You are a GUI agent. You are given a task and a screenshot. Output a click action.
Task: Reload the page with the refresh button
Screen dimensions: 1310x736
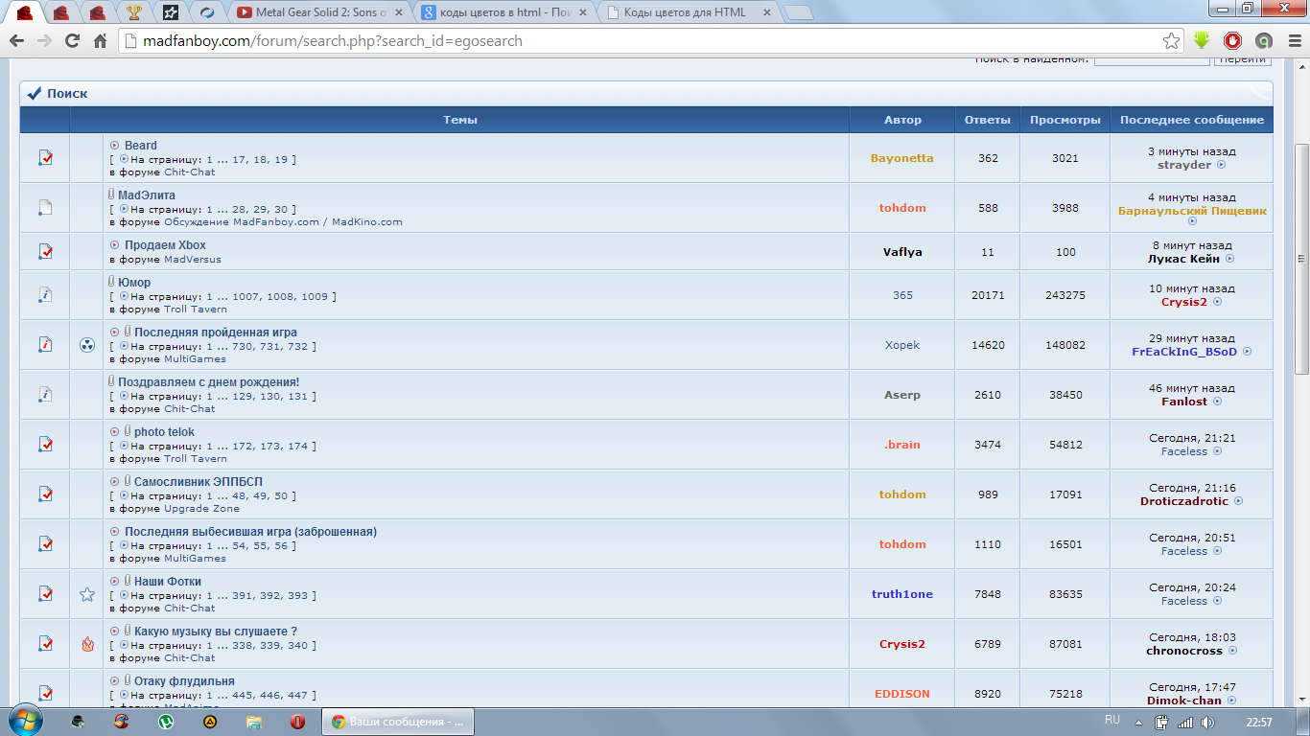(x=72, y=41)
